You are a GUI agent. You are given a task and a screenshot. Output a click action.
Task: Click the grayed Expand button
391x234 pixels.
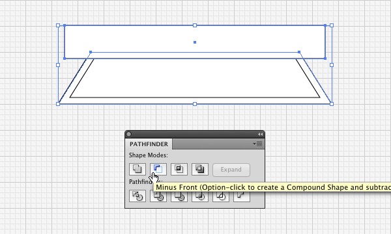231,170
